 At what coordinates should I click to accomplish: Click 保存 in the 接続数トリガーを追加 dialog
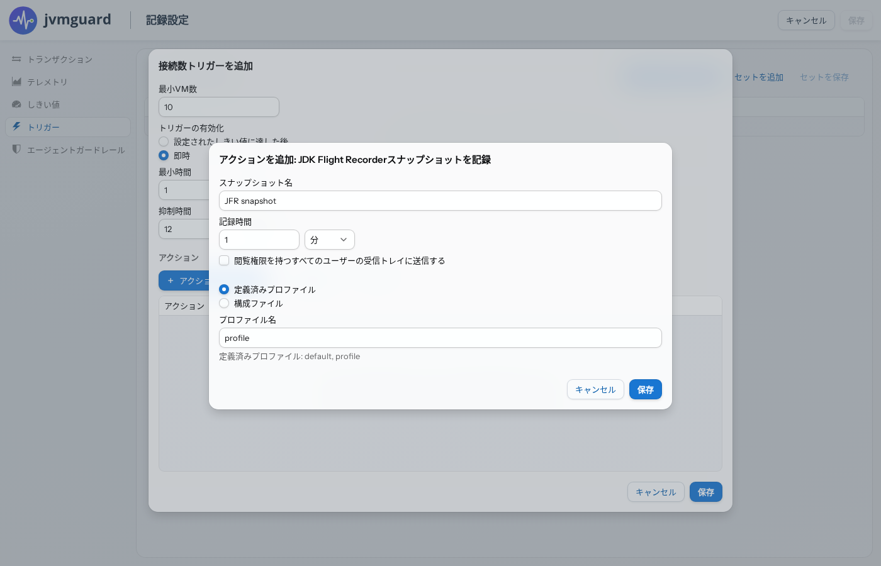(x=706, y=492)
